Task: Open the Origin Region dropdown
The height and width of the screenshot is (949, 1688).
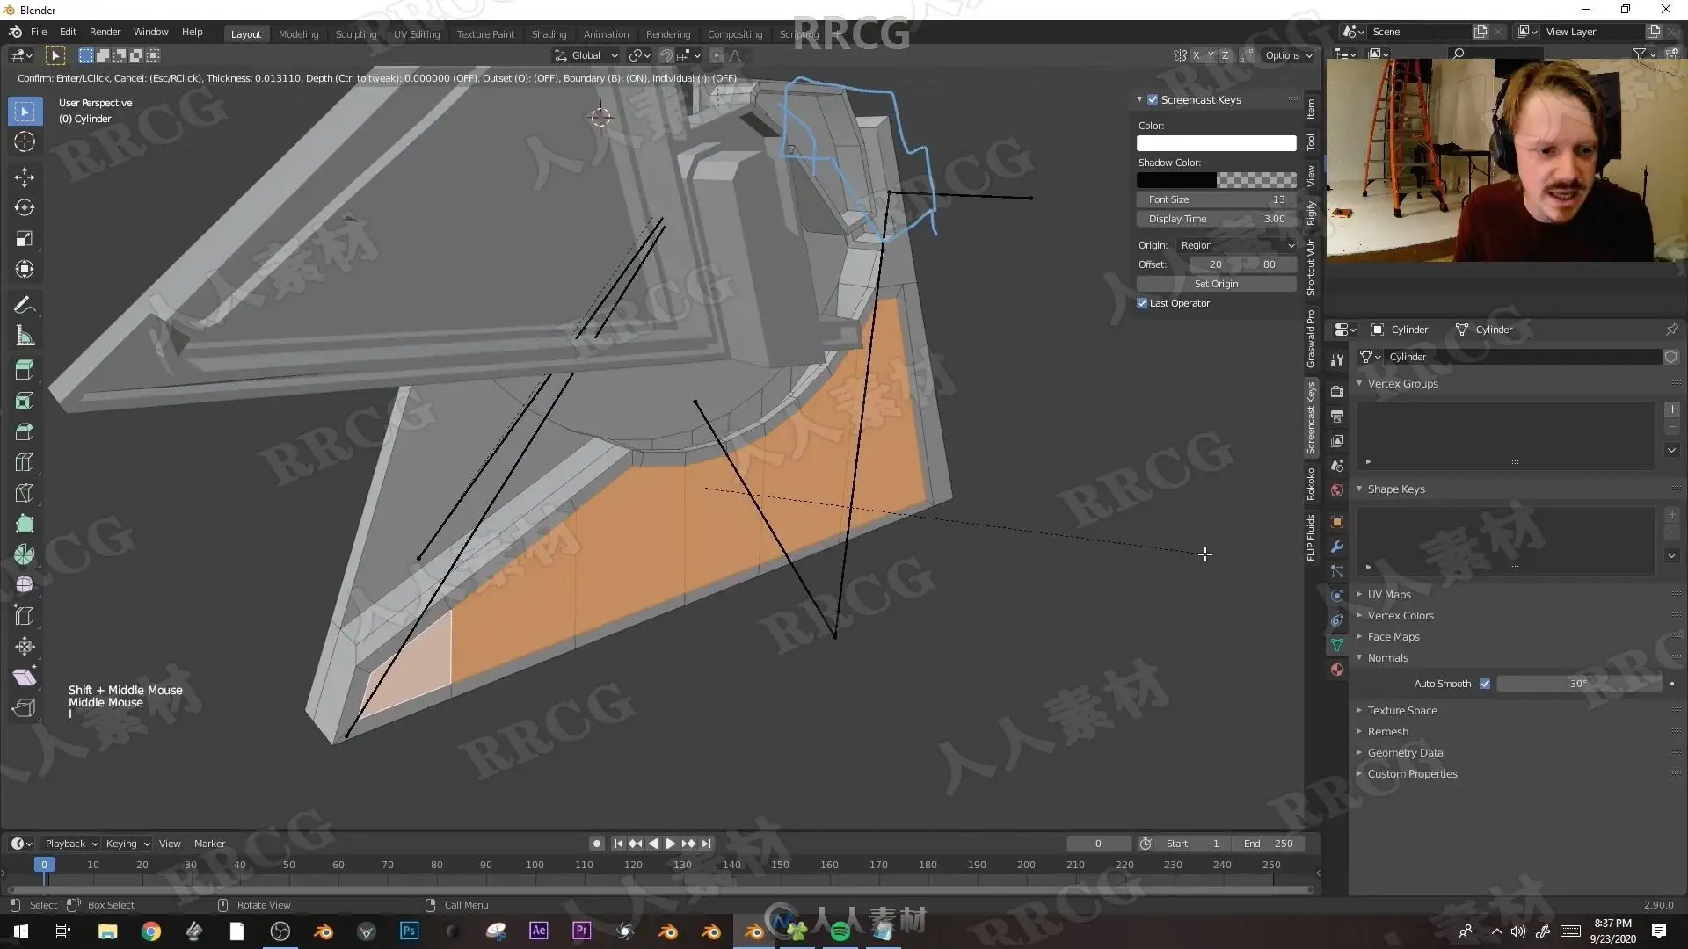Action: coord(1237,245)
